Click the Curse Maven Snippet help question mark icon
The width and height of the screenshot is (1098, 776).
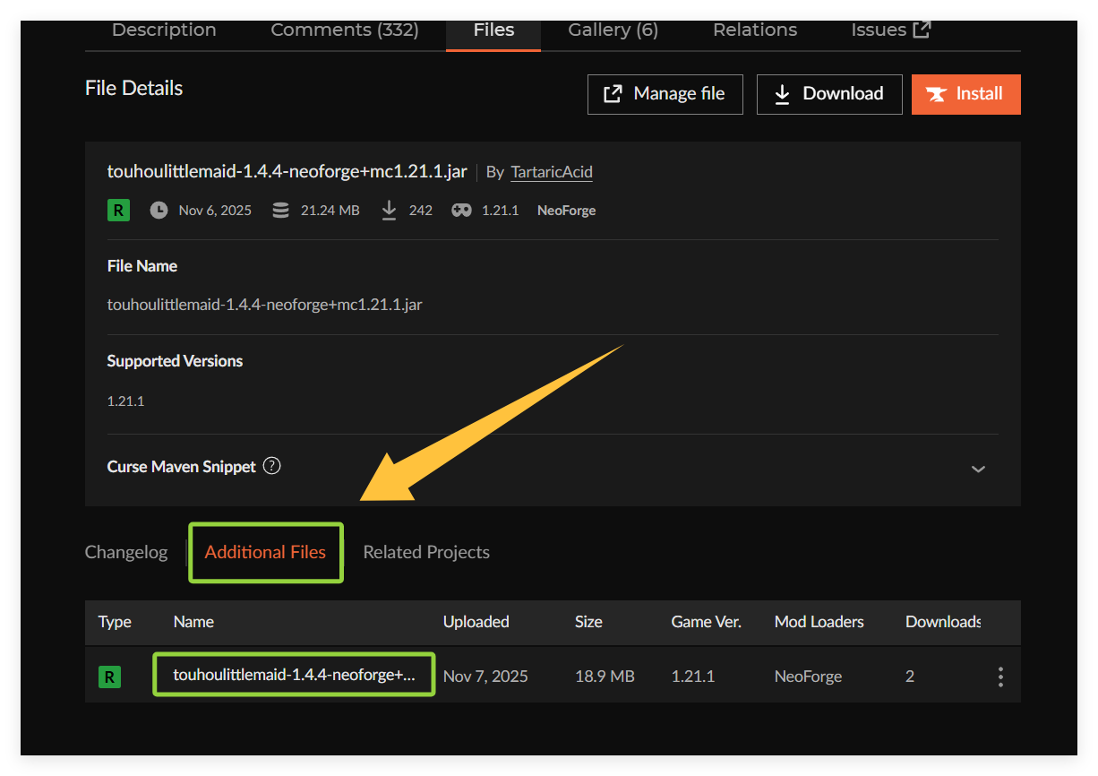tap(272, 466)
